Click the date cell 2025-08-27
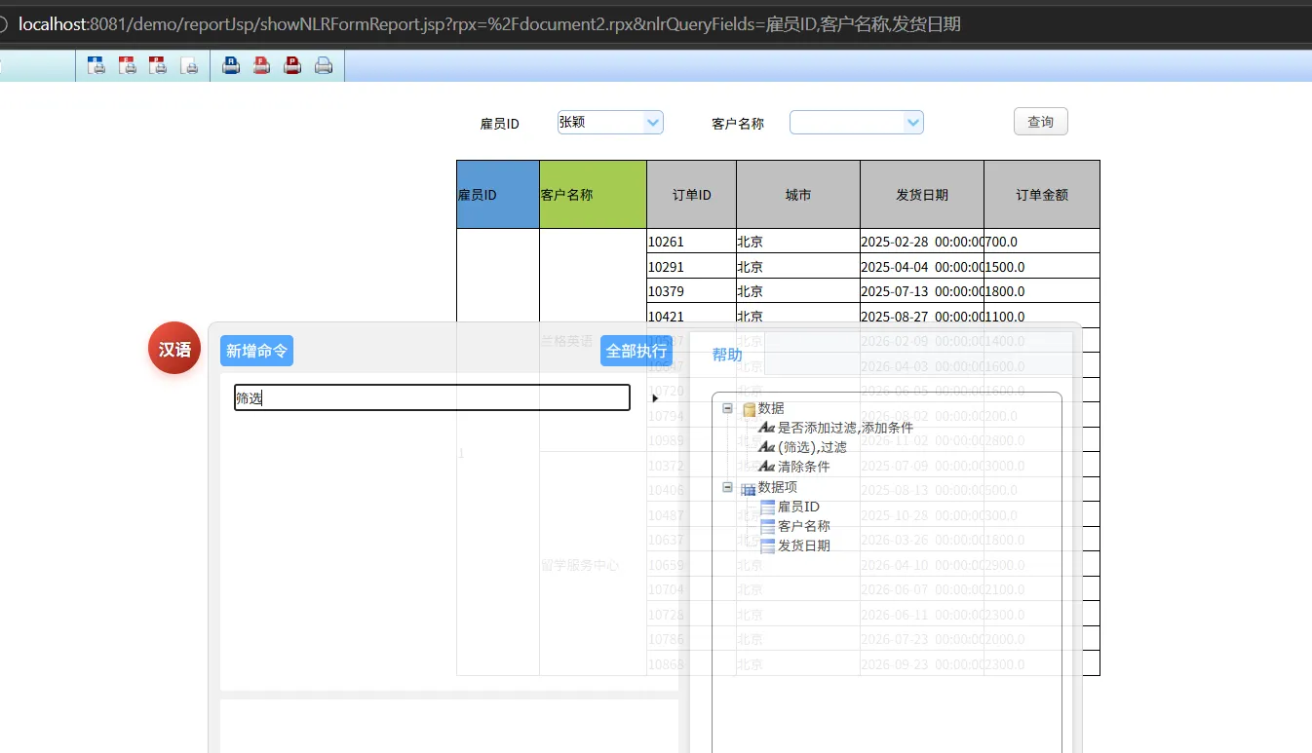Image resolution: width=1312 pixels, height=753 pixels. 922,316
